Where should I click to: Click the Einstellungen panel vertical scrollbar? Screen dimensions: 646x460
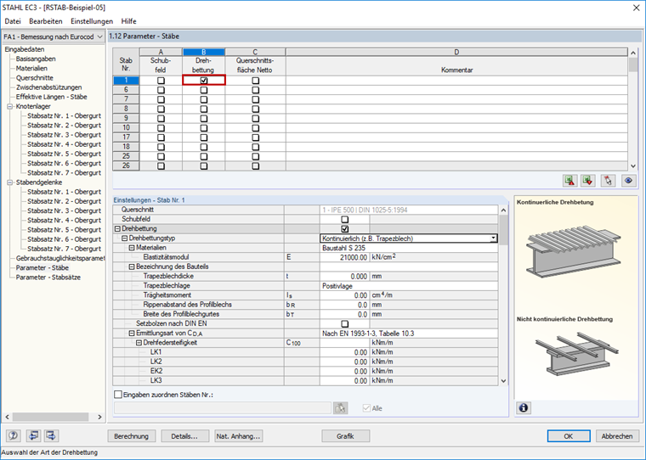click(x=503, y=295)
